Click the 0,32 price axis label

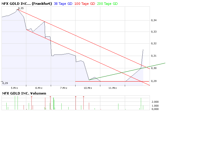click(x=154, y=43)
